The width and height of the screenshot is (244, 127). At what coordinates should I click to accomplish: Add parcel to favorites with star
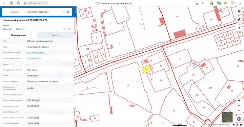click(x=69, y=29)
